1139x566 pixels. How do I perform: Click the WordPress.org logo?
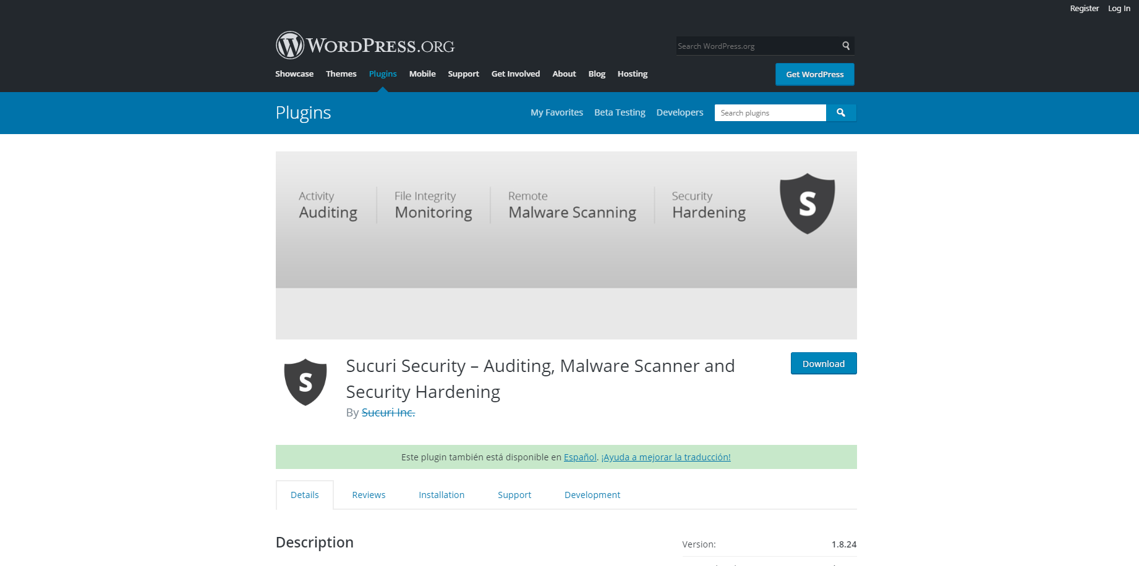coord(365,45)
